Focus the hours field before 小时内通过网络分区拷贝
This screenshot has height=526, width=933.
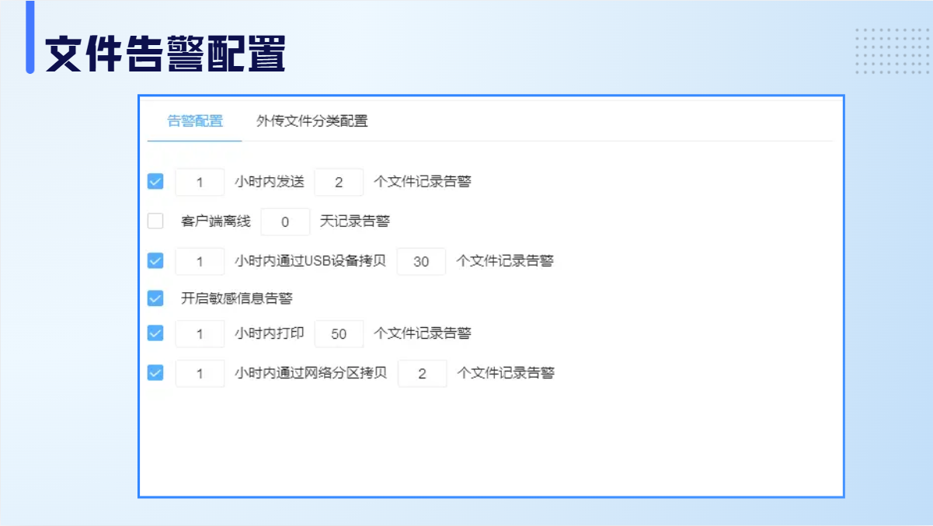(200, 374)
